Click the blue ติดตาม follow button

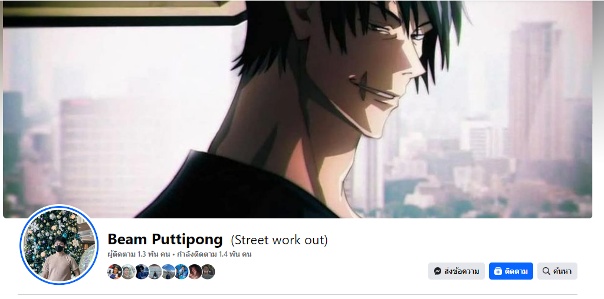pyautogui.click(x=511, y=271)
